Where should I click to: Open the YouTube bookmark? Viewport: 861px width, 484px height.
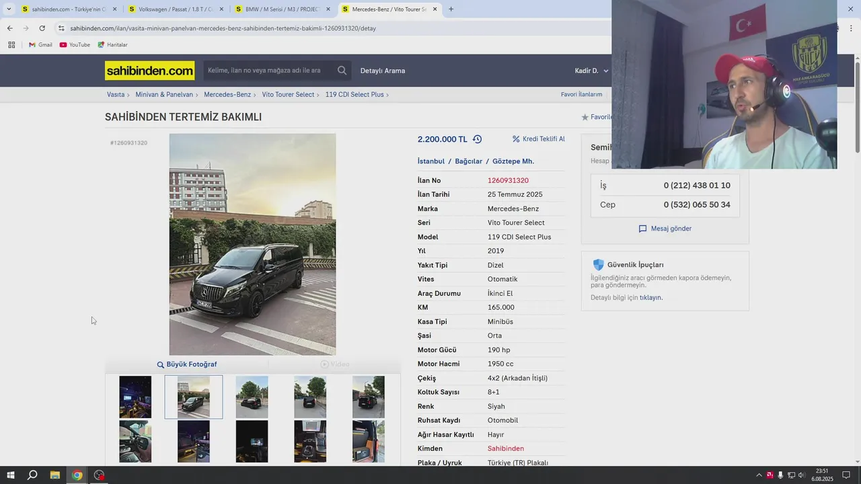pos(75,45)
